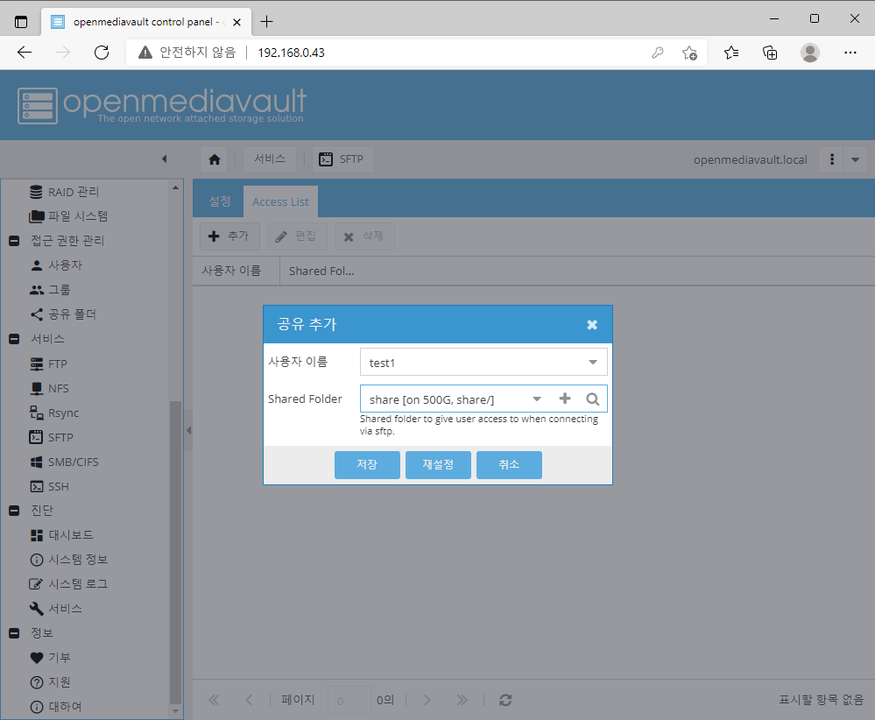This screenshot has height=720, width=875.
Task: Open 기부 donate page
Action: pyautogui.click(x=50, y=658)
